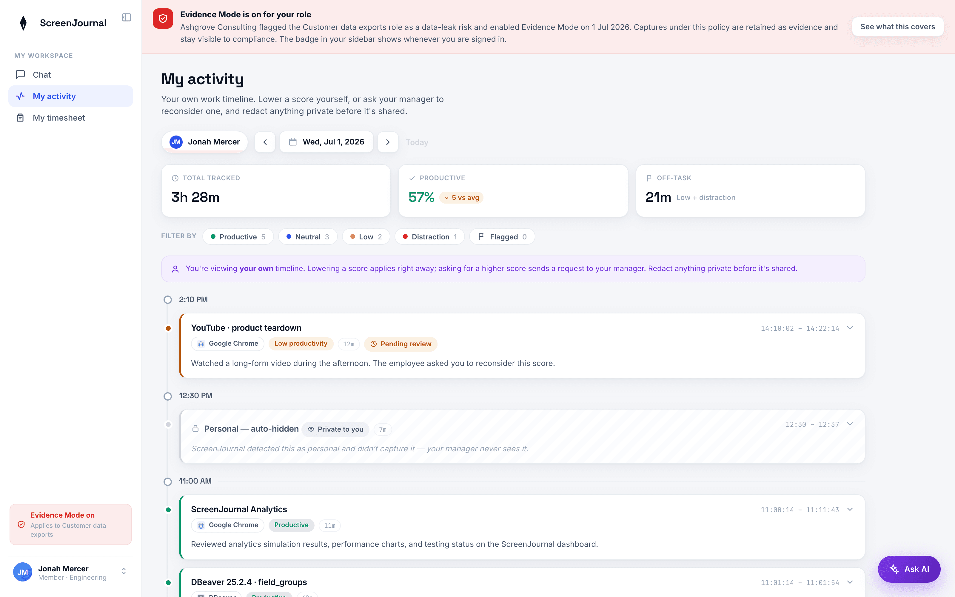Click the 11:00 AM timeline marker
This screenshot has height=597, width=955.
point(168,482)
